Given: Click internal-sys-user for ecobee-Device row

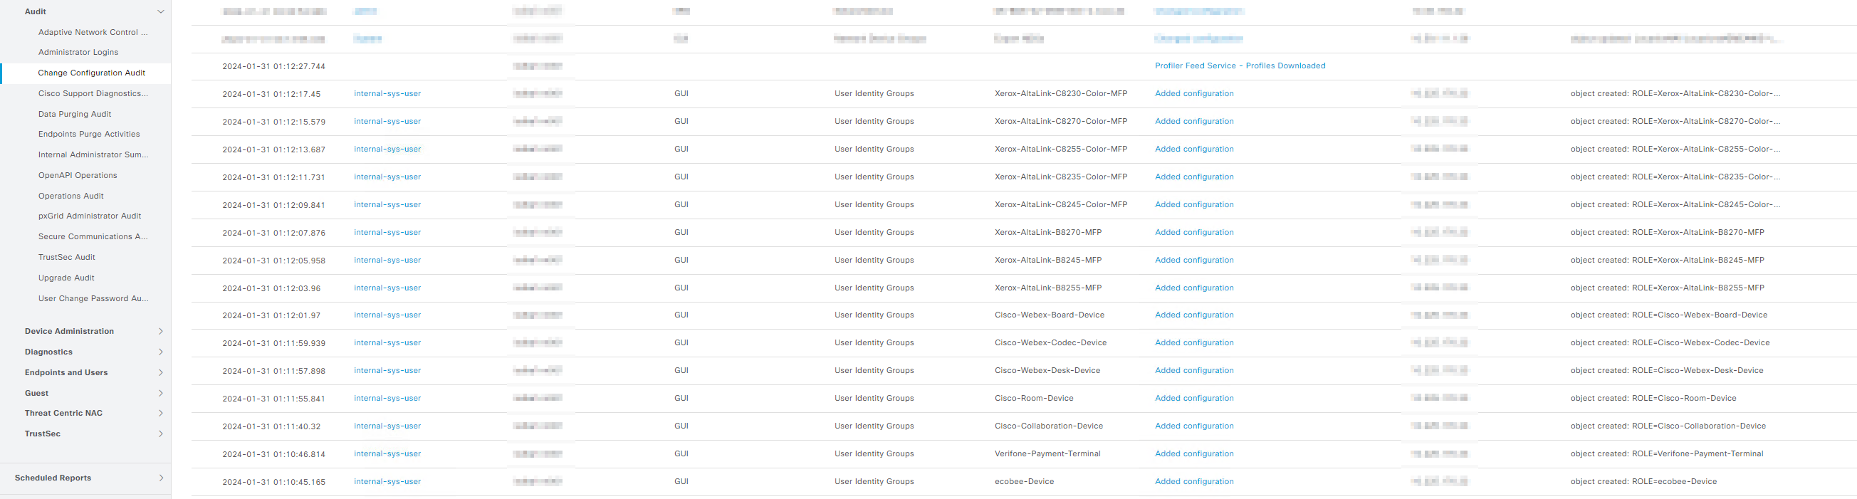Looking at the screenshot, I should click(x=387, y=482).
